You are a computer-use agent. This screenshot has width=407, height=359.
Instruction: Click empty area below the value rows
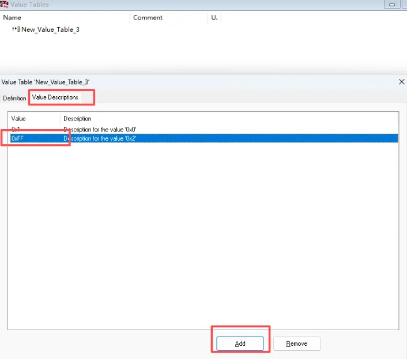(202, 230)
